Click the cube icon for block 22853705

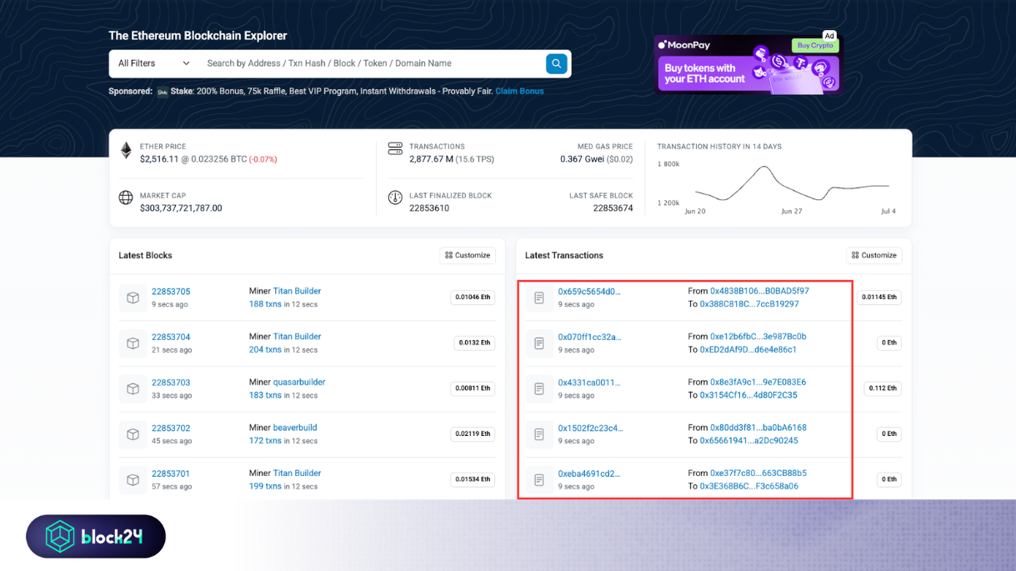(133, 298)
